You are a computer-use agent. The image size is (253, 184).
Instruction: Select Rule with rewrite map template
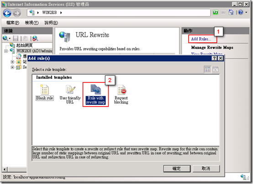(95, 94)
